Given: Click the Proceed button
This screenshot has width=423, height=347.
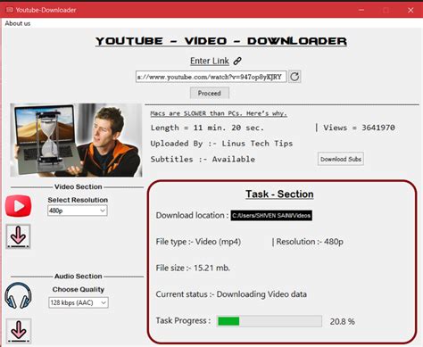Looking at the screenshot, I should click(210, 93).
